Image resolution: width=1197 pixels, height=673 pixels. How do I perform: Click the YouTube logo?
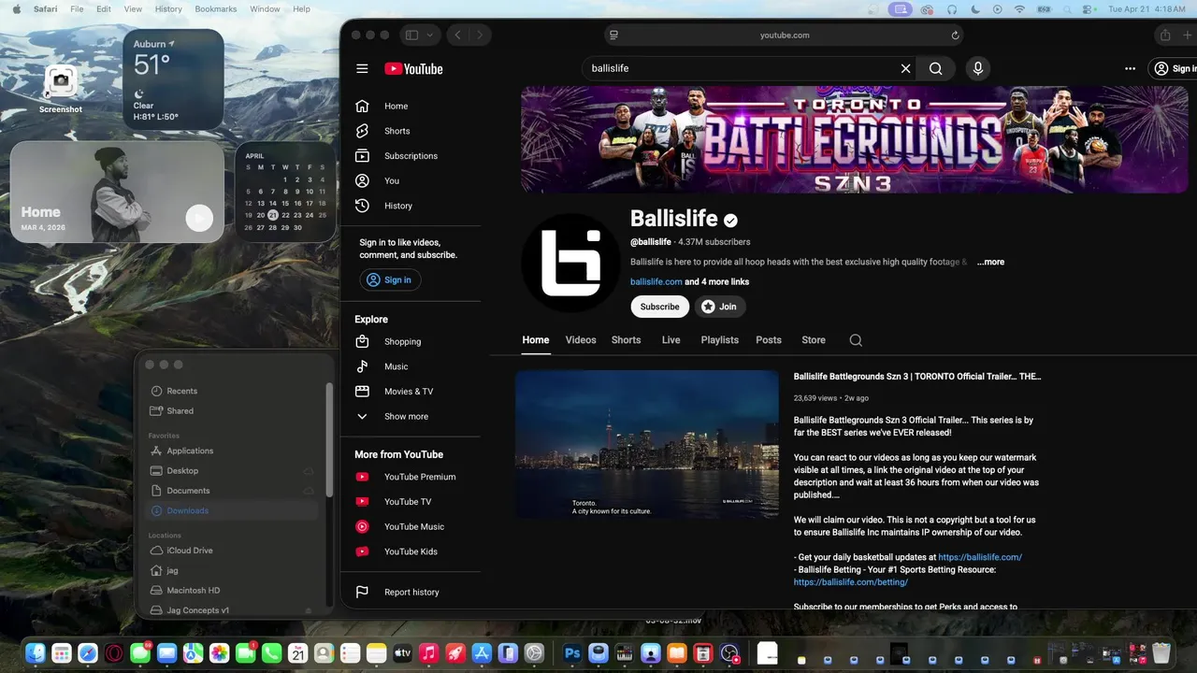pos(413,68)
